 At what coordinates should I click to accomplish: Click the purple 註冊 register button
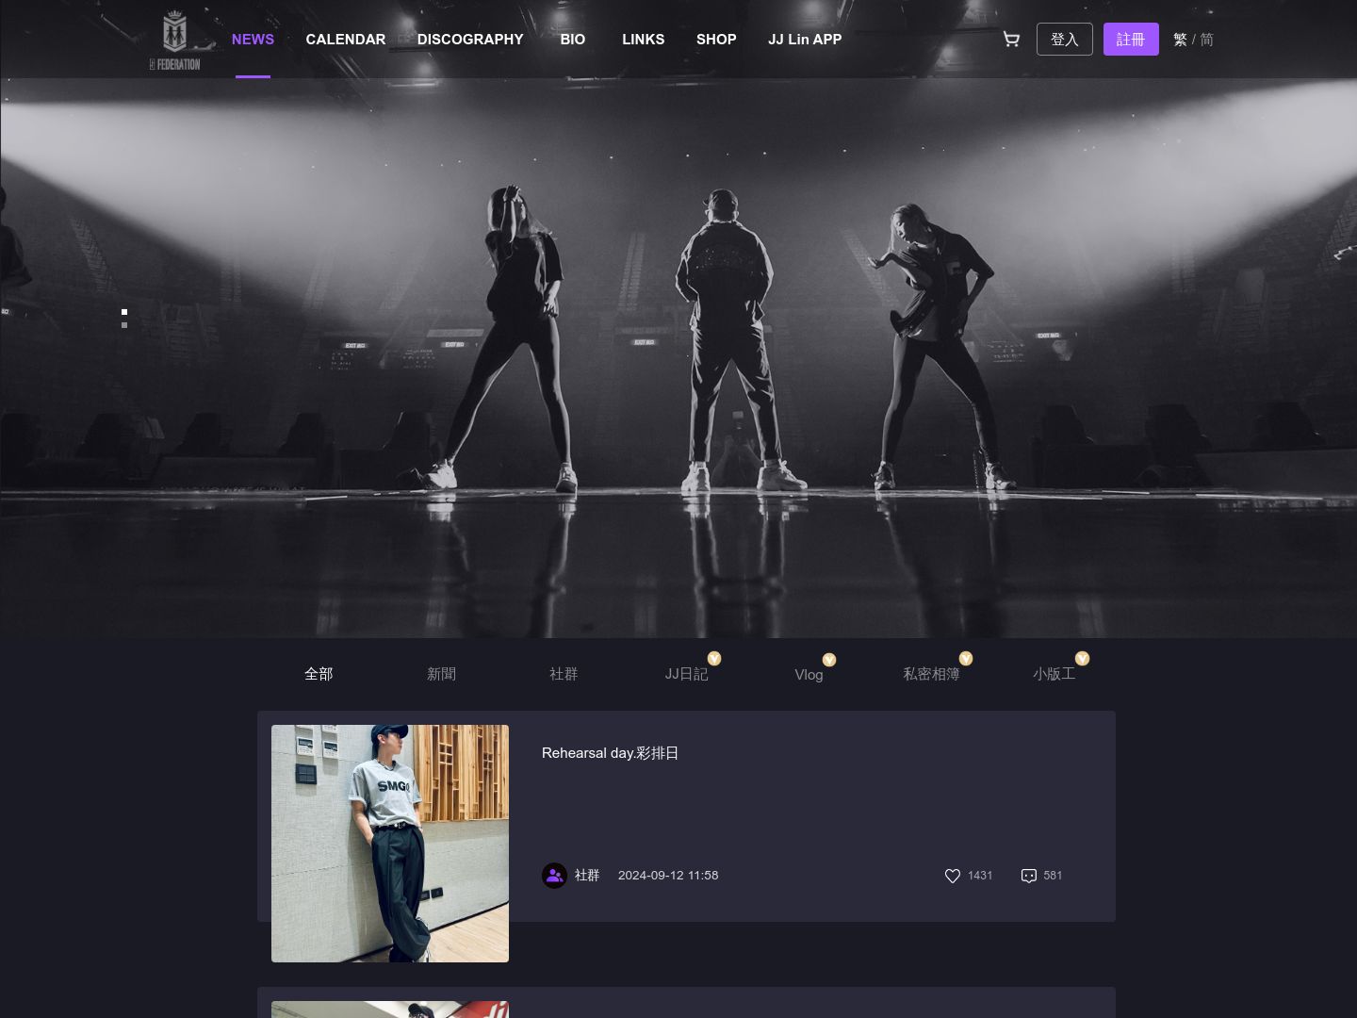tap(1131, 40)
